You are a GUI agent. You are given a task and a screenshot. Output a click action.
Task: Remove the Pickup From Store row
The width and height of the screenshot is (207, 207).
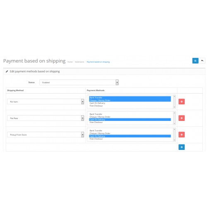click(x=181, y=135)
